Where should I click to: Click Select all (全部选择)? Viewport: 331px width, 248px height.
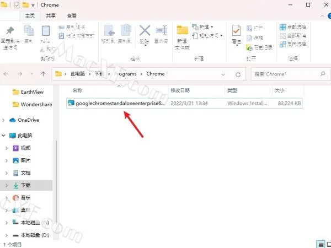click(x=293, y=27)
